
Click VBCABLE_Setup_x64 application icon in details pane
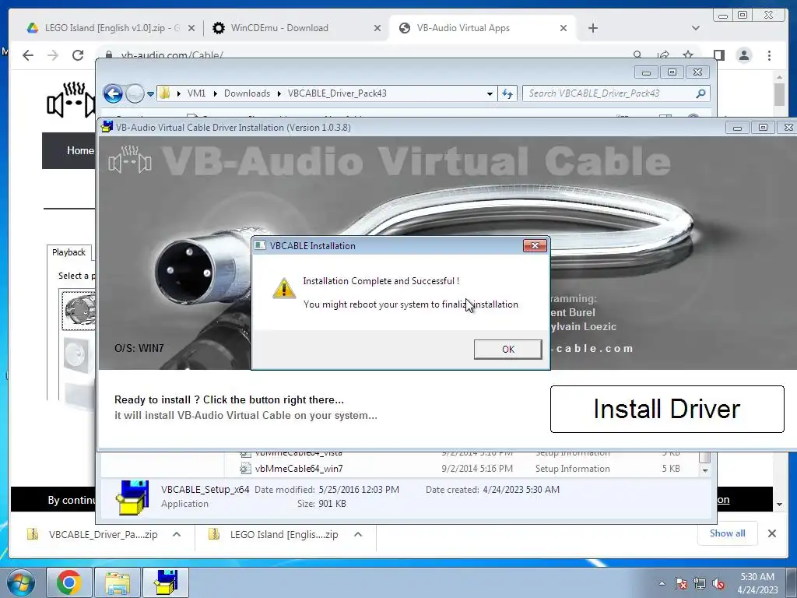[x=132, y=498]
